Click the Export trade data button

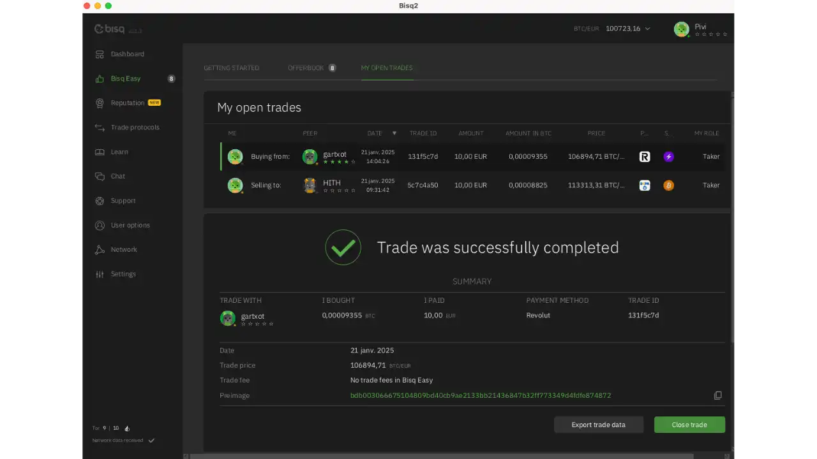[x=598, y=425]
